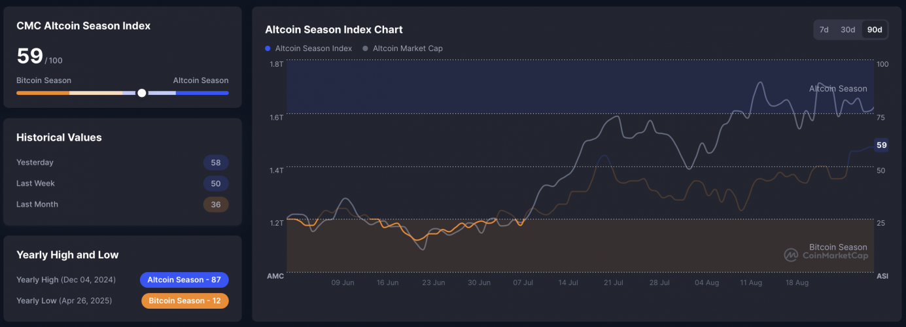Click the ASI axis label
Viewport: 906px width, 327px height.
coord(882,276)
